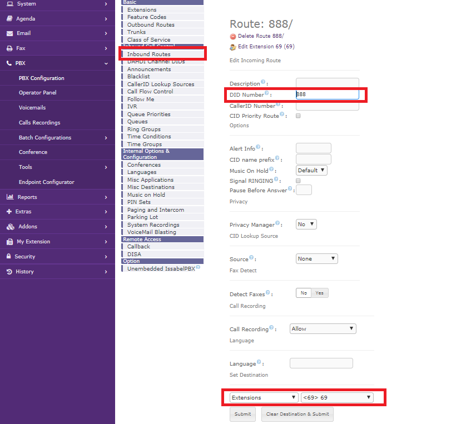This screenshot has width=466, height=424.
Task: Expand the Extensions destination type dropdown
Action: tap(264, 397)
